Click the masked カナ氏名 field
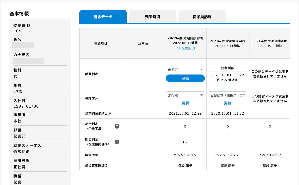 tap(28, 61)
